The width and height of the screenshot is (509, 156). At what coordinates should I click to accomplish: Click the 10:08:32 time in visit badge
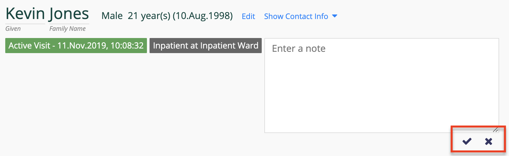tap(127, 46)
